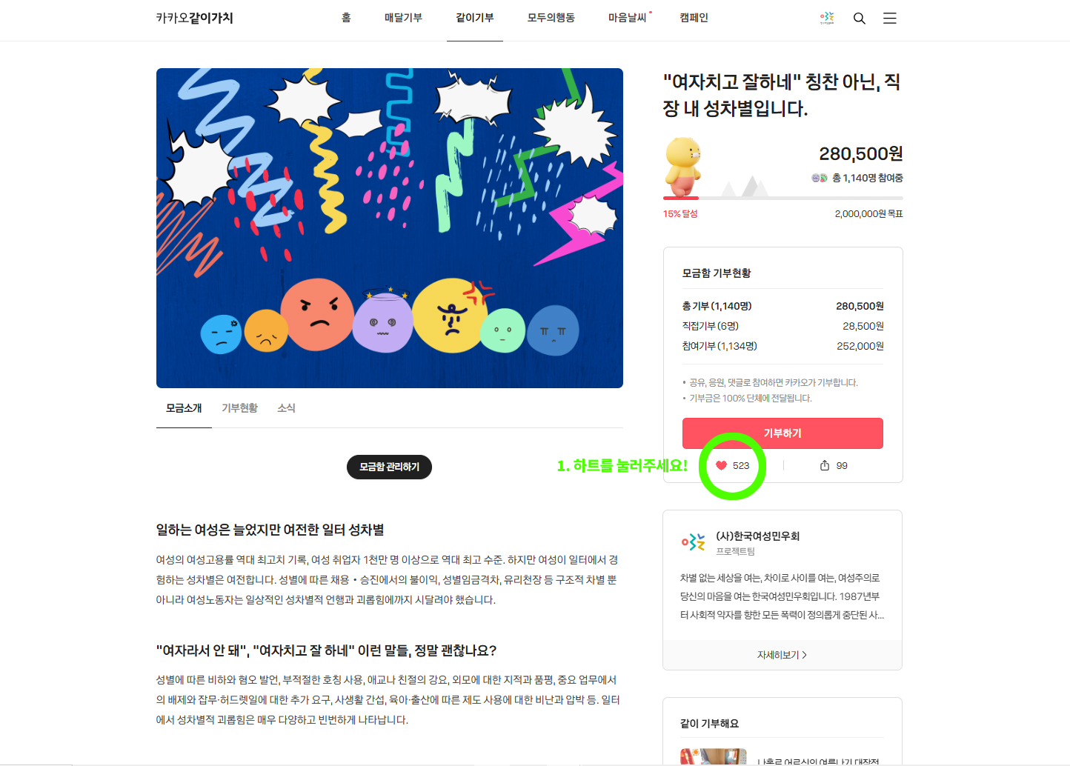Click the colorful profile logo icon in header
1070x766 pixels.
pyautogui.click(x=827, y=18)
